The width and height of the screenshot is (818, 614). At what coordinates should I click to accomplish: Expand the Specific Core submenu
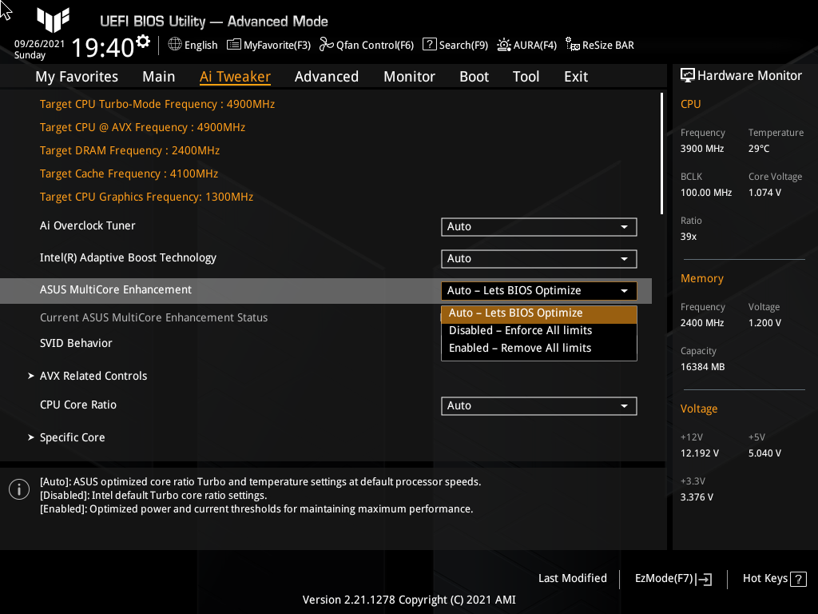[72, 437]
